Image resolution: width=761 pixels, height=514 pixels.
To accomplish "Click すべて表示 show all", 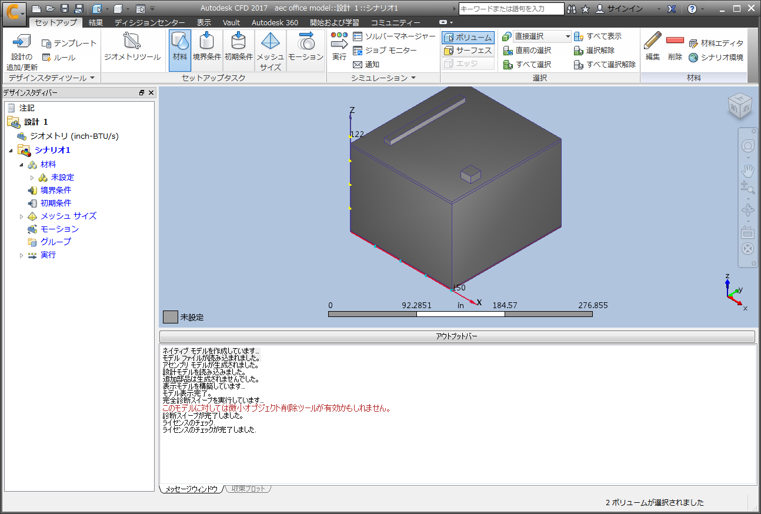I will tap(598, 36).
